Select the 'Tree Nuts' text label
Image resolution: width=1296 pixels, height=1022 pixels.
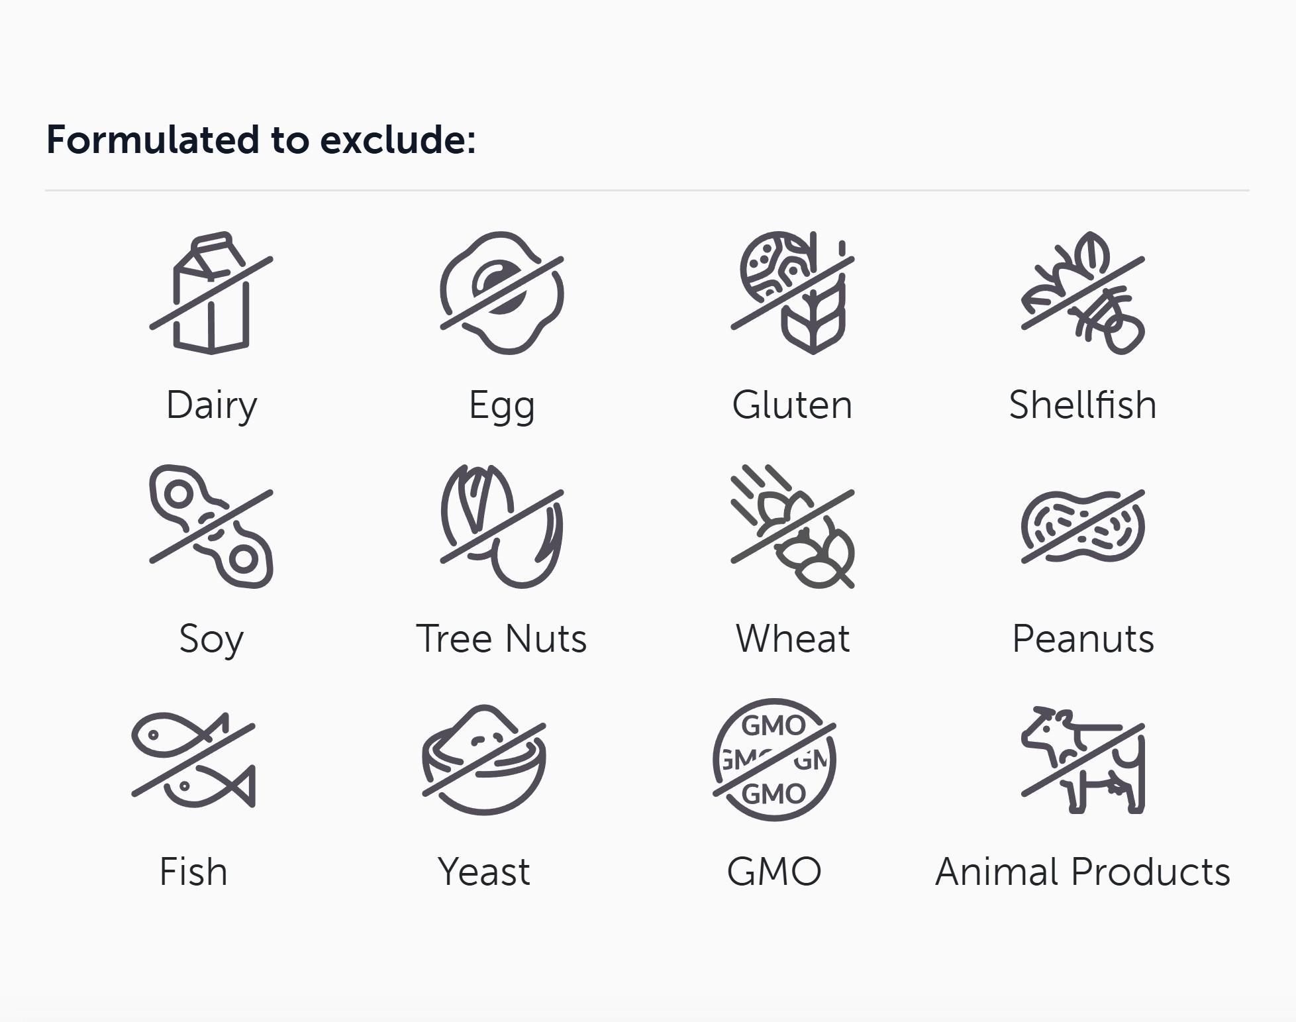click(x=501, y=639)
